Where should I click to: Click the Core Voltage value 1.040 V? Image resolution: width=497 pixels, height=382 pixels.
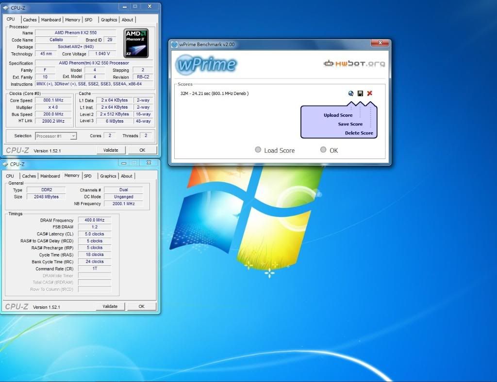102,54
